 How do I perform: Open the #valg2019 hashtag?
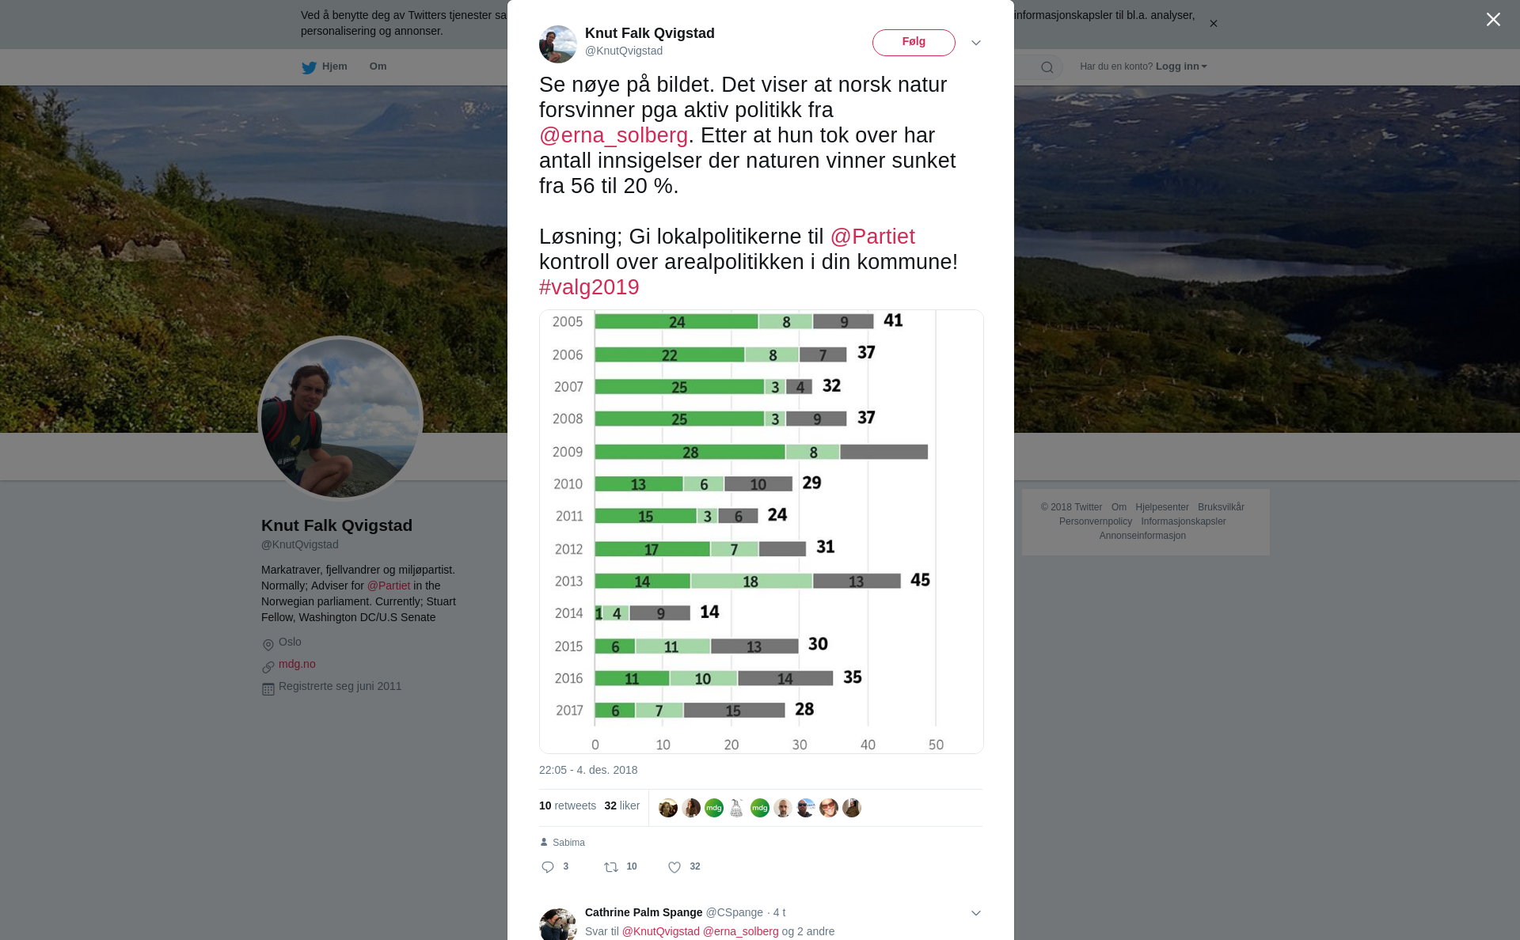[x=589, y=287]
